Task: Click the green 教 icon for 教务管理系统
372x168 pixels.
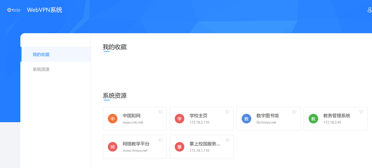Action: (x=313, y=119)
